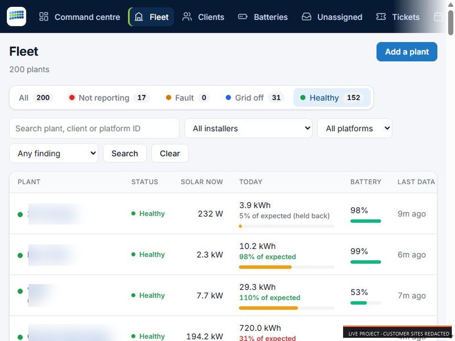Open the Clients menu item
The image size is (455, 341).
[x=203, y=17]
